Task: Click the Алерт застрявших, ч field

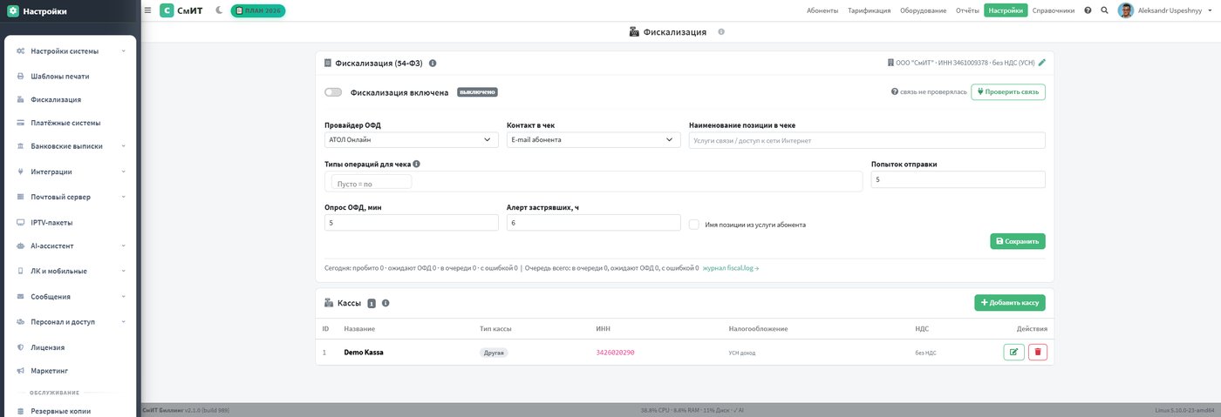Action: [x=593, y=223]
